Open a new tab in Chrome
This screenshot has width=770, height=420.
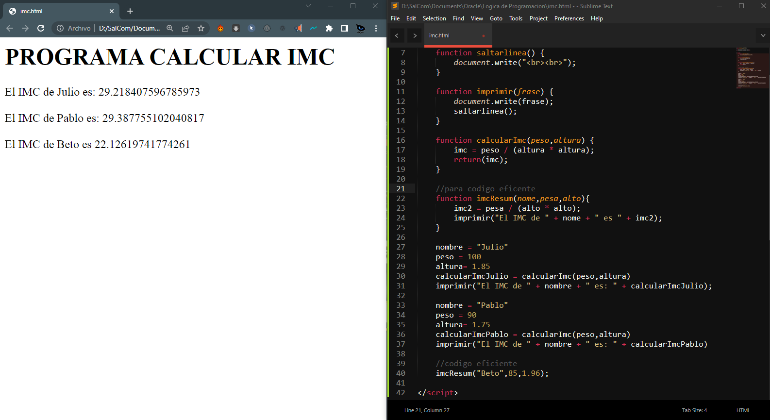point(130,11)
